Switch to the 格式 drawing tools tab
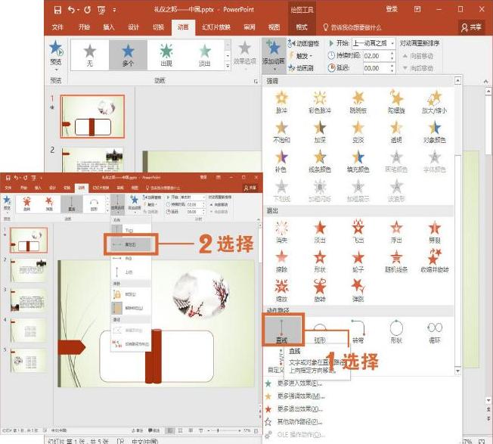This screenshot has width=493, height=444. pos(302,27)
